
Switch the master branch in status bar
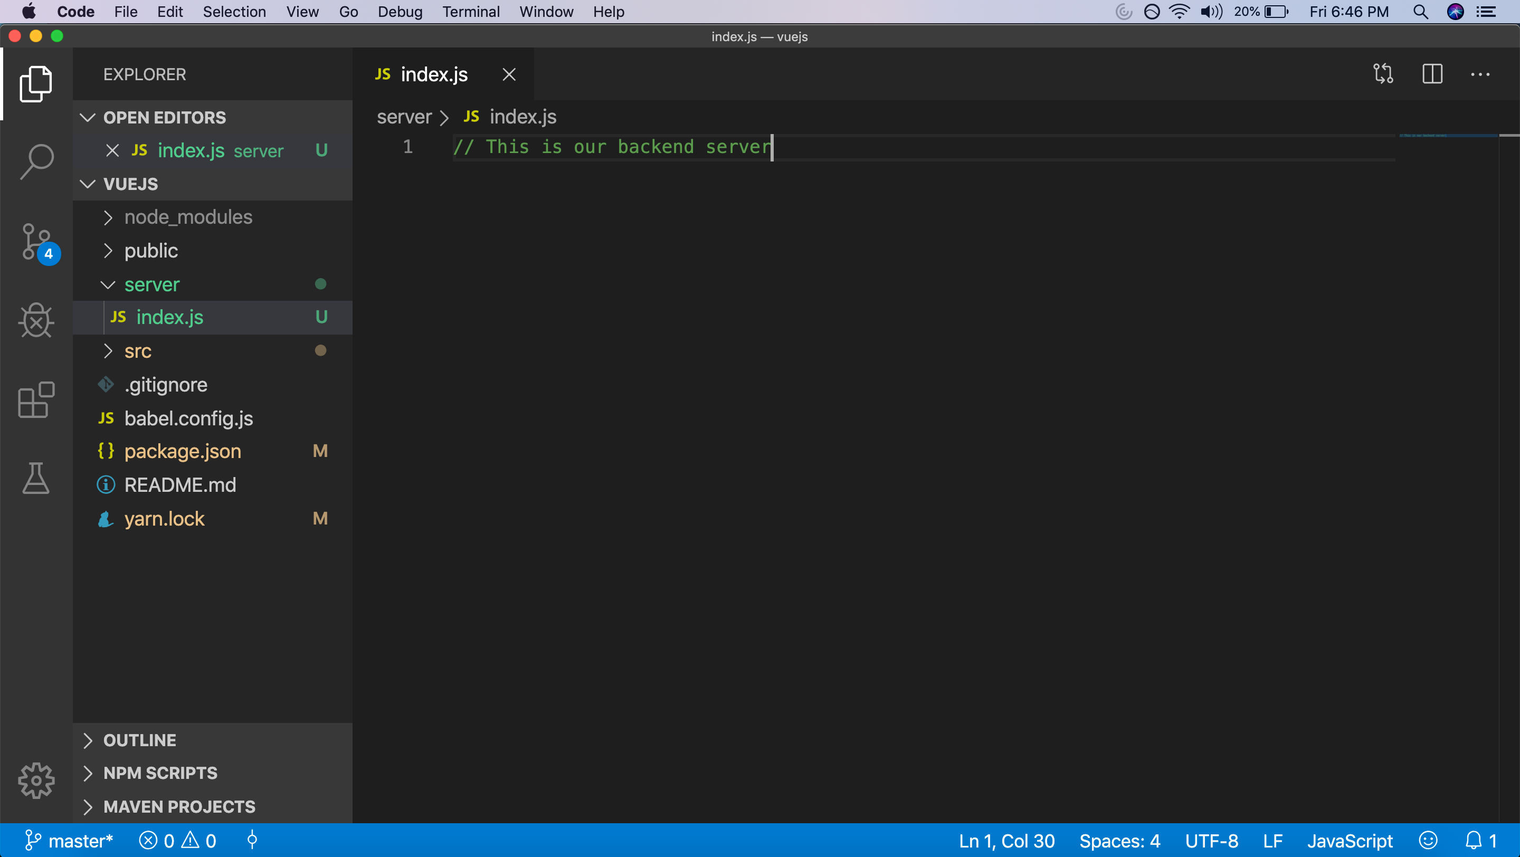70,841
